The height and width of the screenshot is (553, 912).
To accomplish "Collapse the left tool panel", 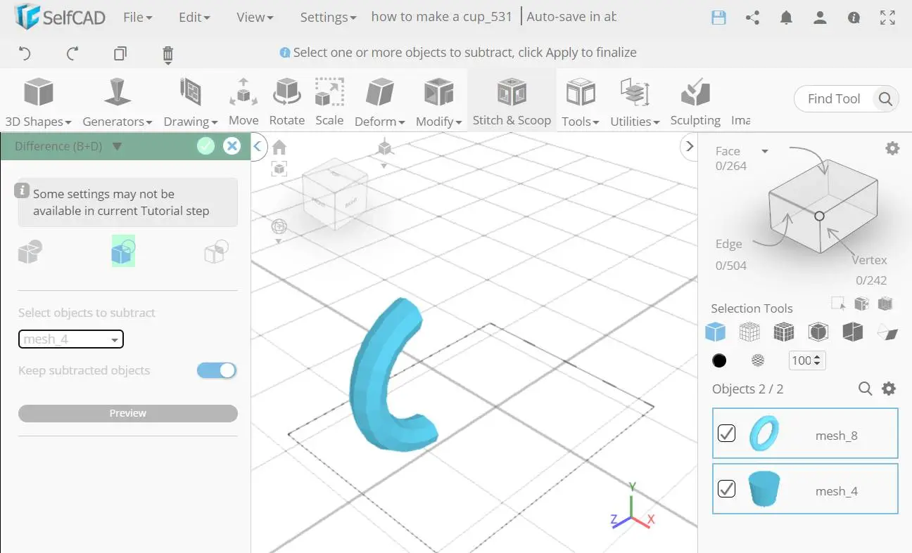I will point(257,146).
